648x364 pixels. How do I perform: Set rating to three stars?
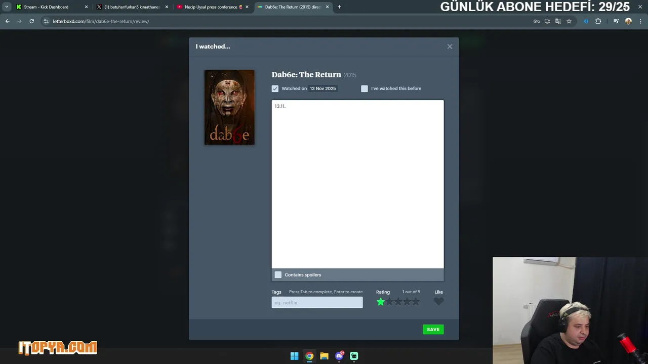(x=398, y=302)
